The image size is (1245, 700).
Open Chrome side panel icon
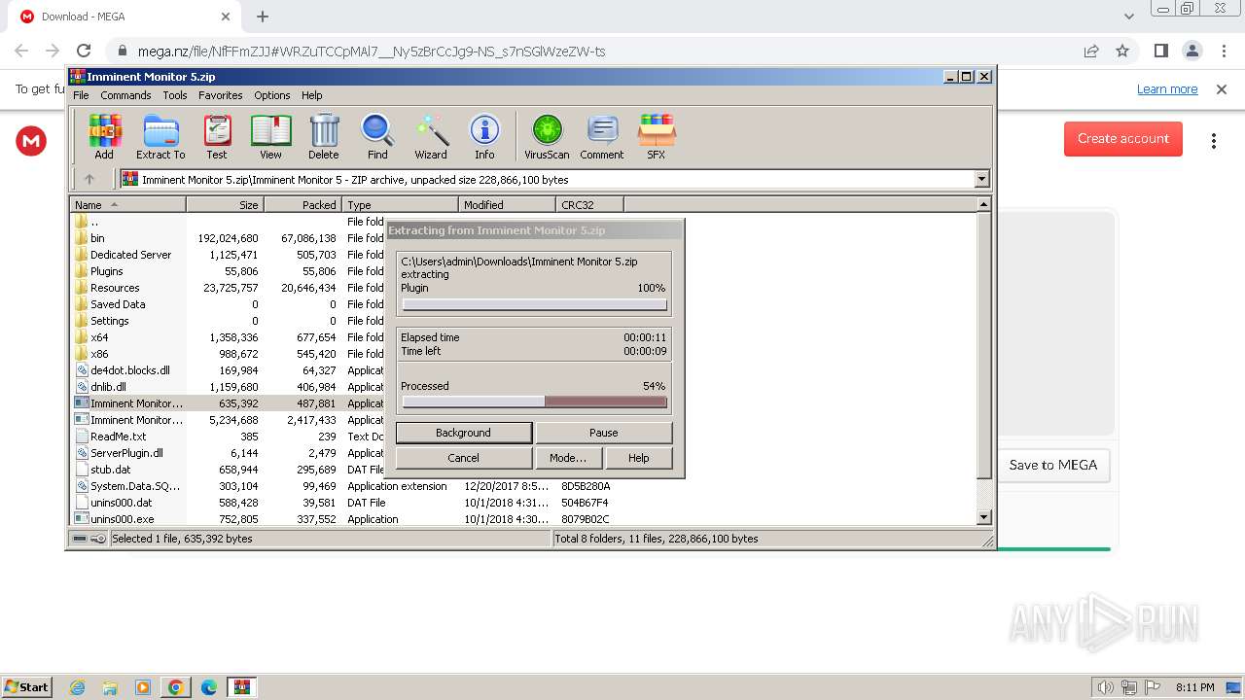point(1160,51)
